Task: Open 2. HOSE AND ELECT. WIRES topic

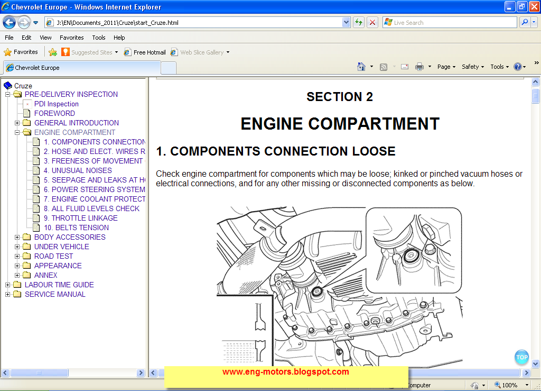Action: point(95,151)
